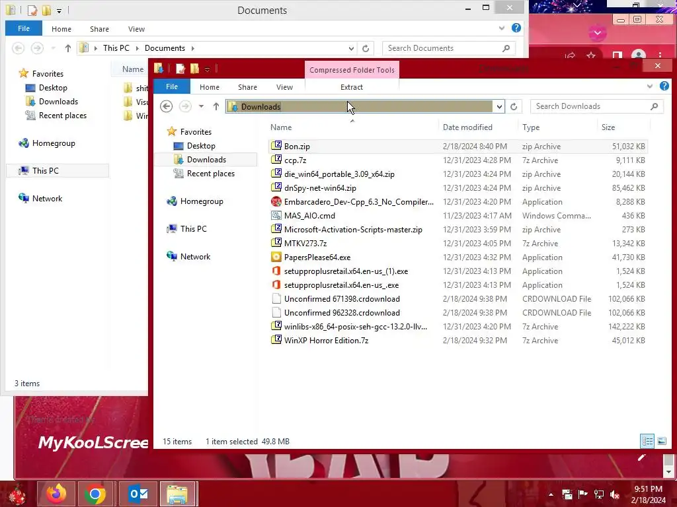
Task: Switch to large icons view in status bar
Action: click(x=661, y=440)
